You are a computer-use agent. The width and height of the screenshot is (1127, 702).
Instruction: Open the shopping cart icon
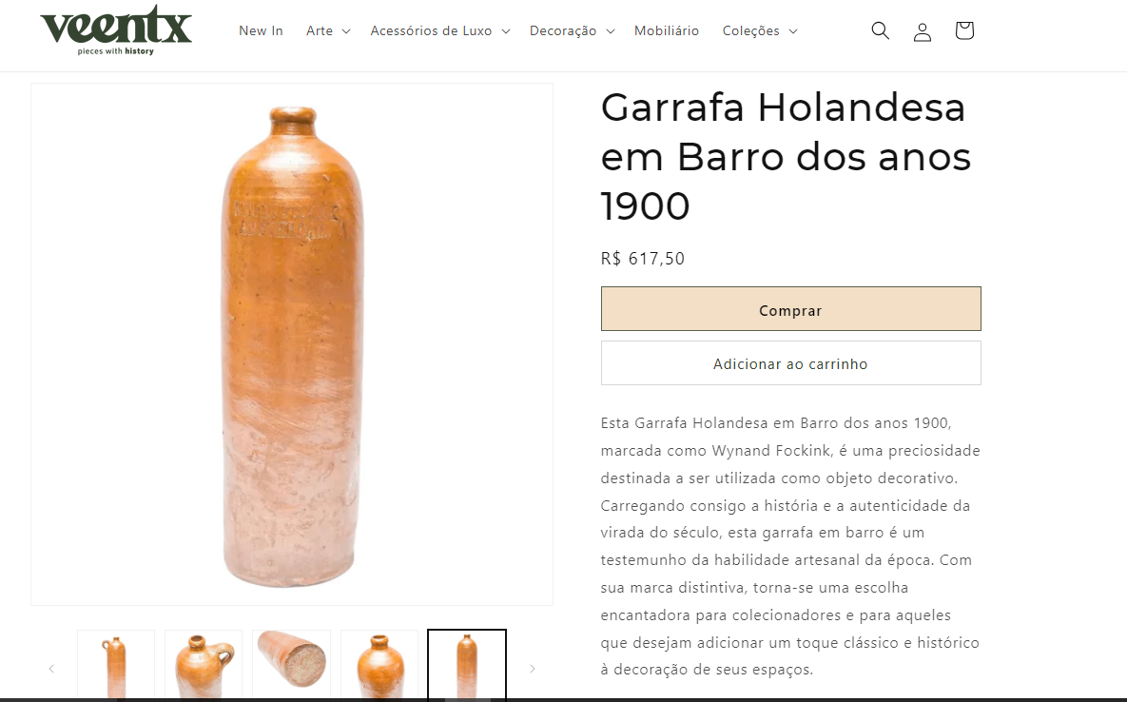[963, 30]
